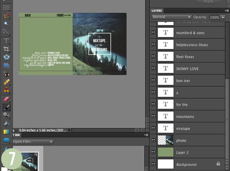This screenshot has height=171, width=230.
Task: Select the Clone Stamp tool
Action: [x=6, y=90]
